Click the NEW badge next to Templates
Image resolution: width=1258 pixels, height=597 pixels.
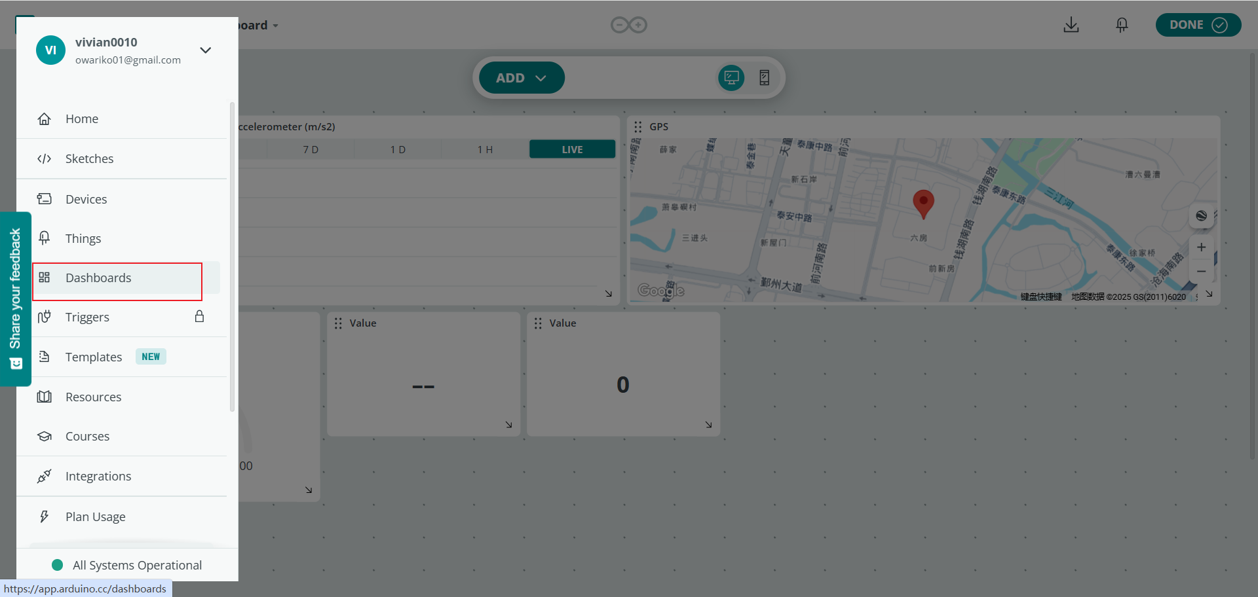[x=151, y=357]
